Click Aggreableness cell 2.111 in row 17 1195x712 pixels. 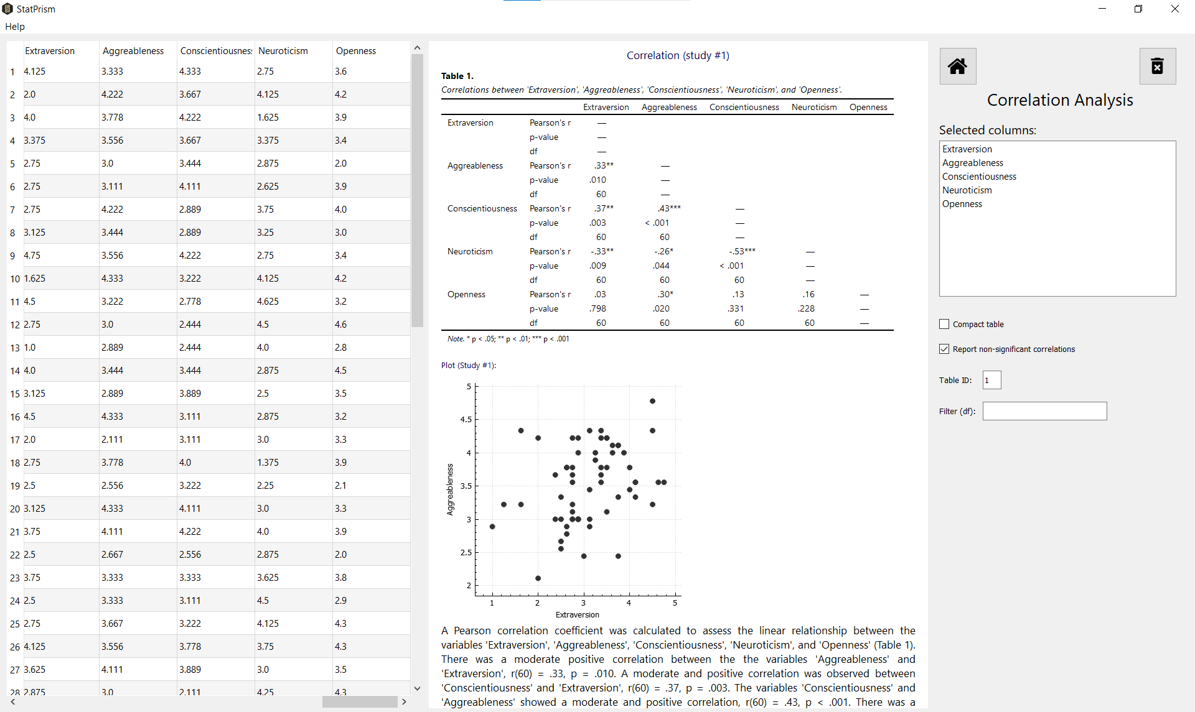click(138, 440)
